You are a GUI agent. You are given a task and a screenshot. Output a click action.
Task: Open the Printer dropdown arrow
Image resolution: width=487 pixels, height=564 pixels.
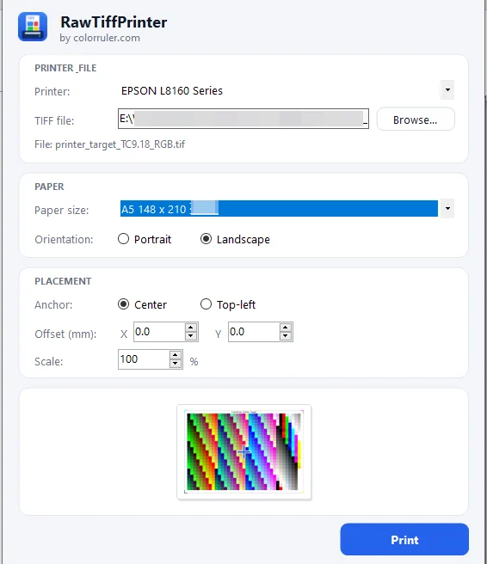coord(447,90)
